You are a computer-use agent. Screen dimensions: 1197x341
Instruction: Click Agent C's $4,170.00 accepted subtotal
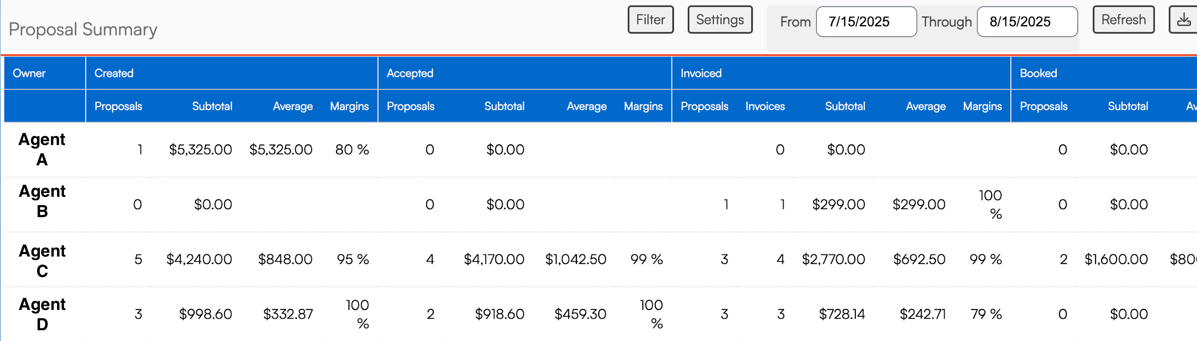click(x=494, y=259)
